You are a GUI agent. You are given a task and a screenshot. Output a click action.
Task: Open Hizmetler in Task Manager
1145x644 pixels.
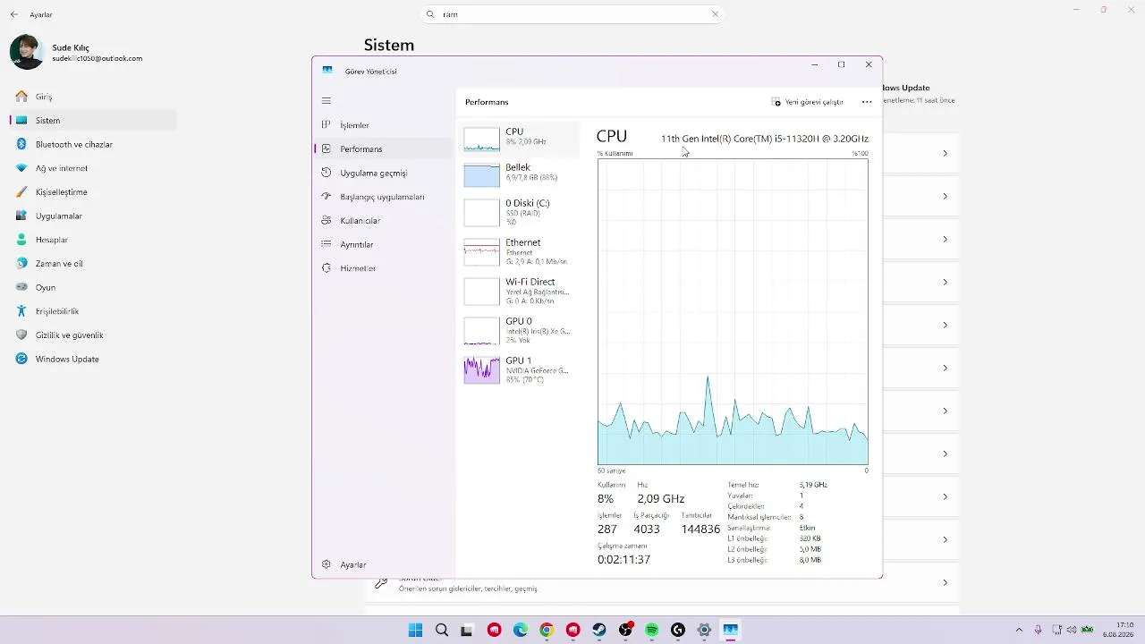point(385,268)
